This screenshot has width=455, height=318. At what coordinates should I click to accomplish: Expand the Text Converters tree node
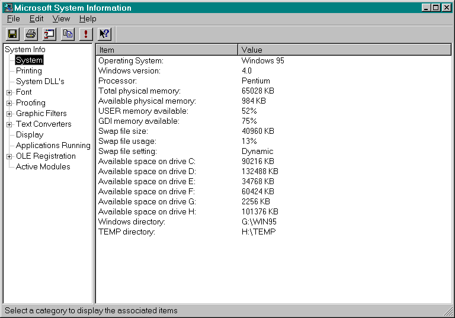coord(9,124)
